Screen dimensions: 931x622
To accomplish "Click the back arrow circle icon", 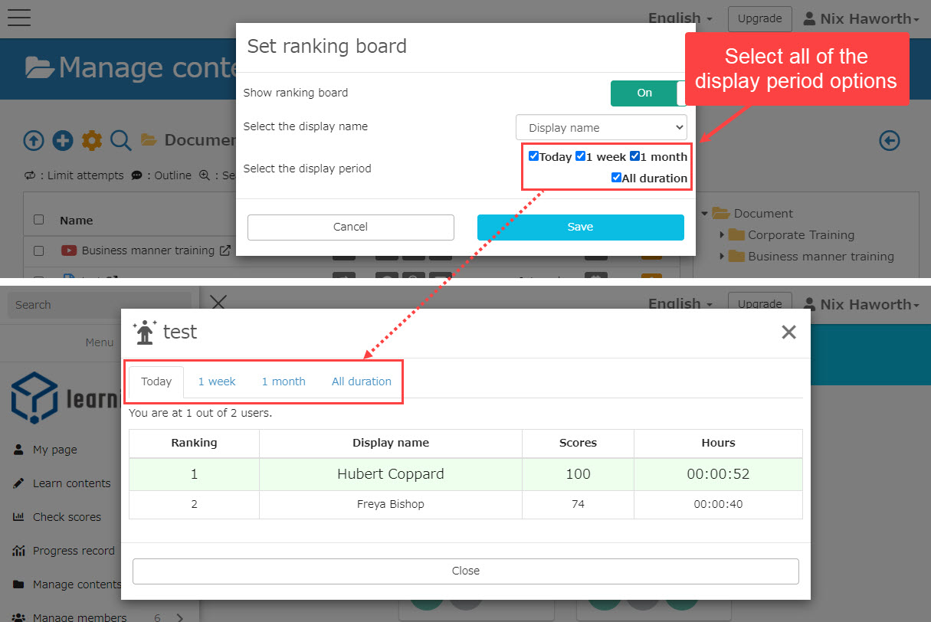I will coord(889,140).
